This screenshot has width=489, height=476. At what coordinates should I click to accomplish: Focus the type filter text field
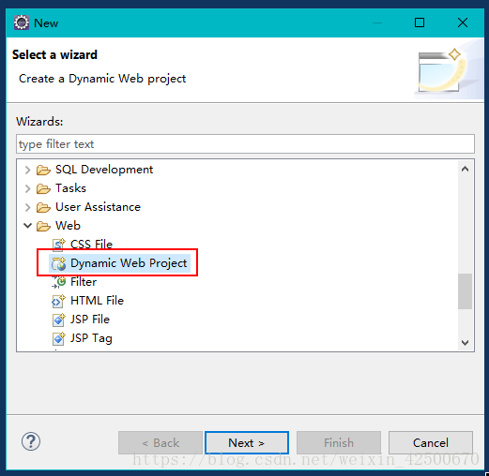tap(245, 144)
